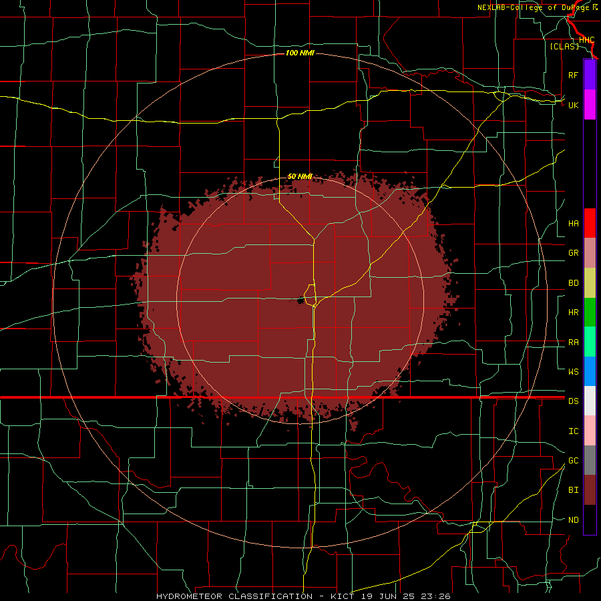Select the white DS legend swatch
The height and width of the screenshot is (601, 601).
coord(590,401)
